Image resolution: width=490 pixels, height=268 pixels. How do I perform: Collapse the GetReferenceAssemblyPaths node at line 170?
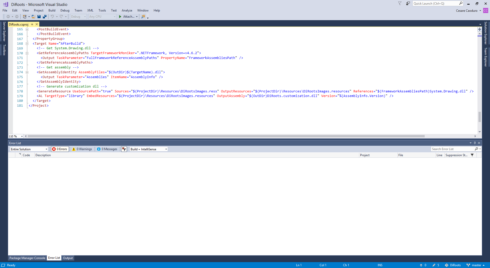point(27,53)
